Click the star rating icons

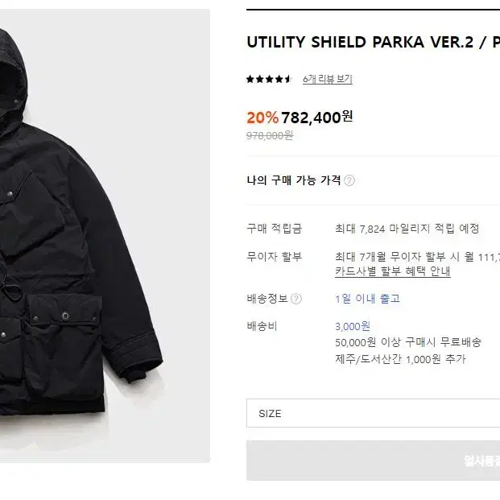[x=269, y=79]
